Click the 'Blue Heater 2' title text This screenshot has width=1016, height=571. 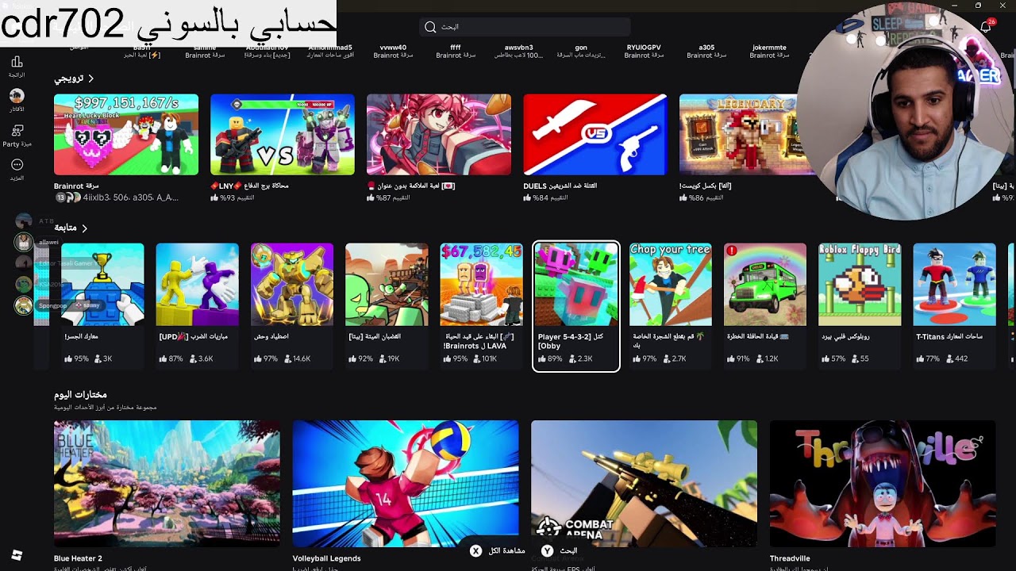coord(78,558)
